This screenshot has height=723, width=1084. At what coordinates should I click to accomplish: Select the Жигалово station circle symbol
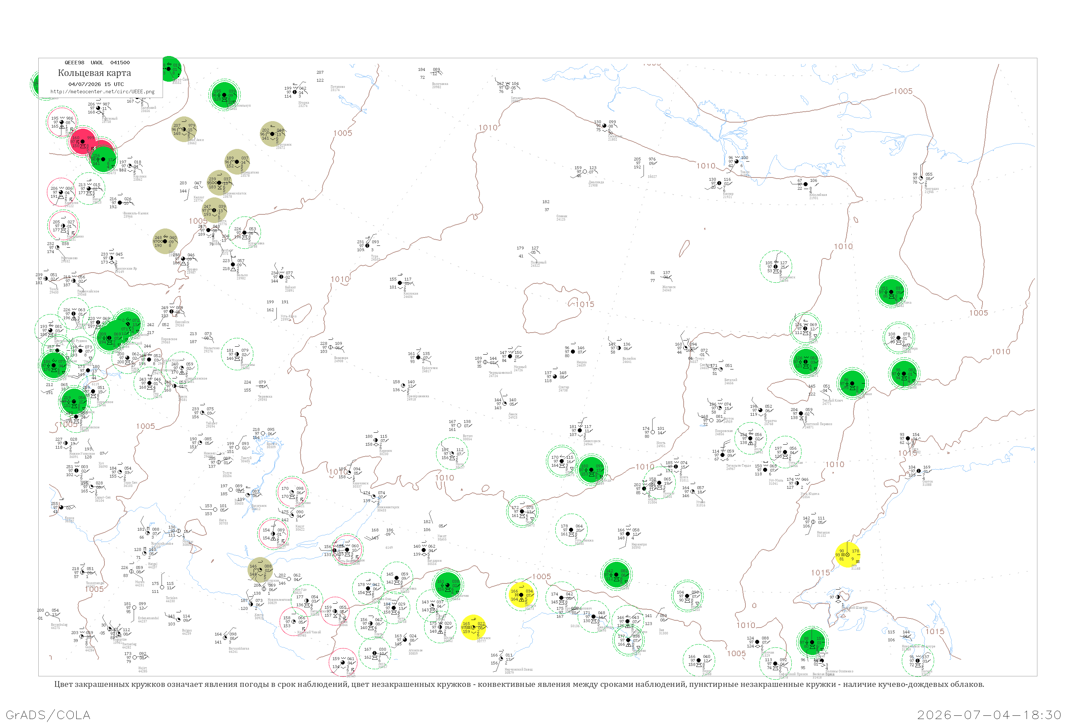(292, 492)
